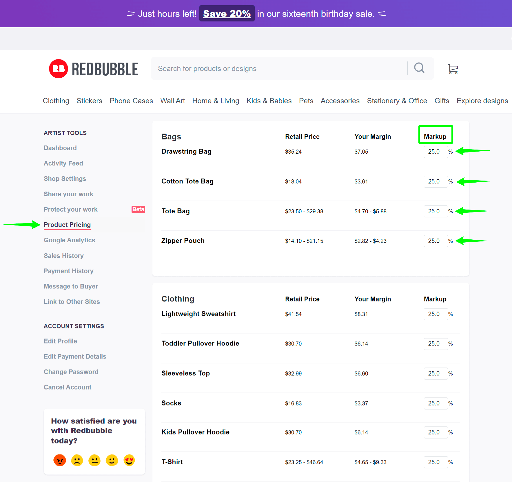
Task: Select the angry face satisfaction emoji
Action: tap(60, 460)
